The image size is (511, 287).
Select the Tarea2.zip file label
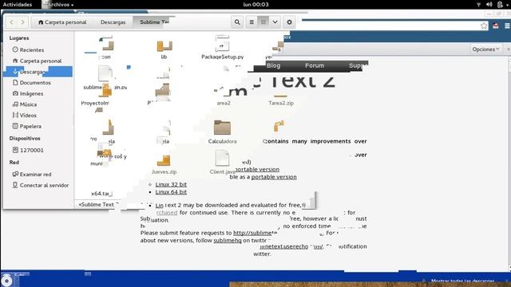tap(281, 103)
